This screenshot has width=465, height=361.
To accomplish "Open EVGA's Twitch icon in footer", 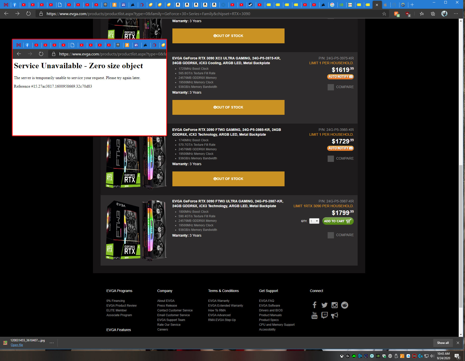I will (x=324, y=315).
